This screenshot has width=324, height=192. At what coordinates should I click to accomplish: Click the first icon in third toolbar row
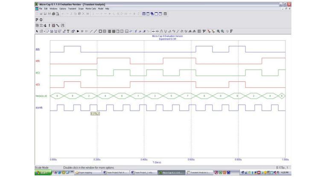(x=37, y=26)
